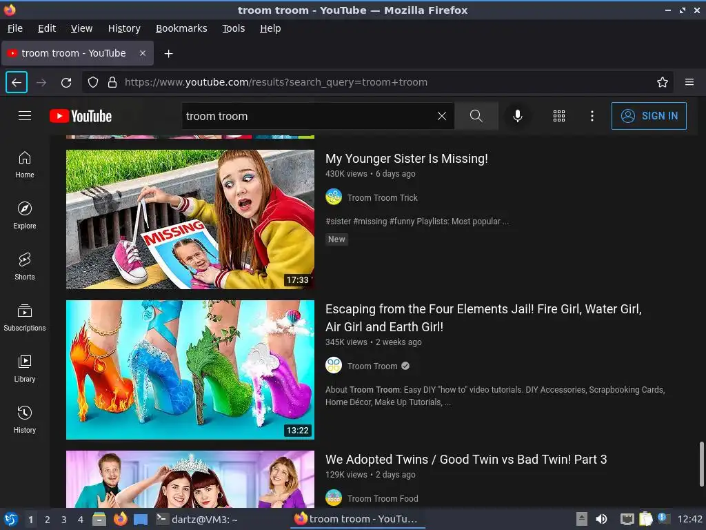Open the YouTube apps grid
706x530 pixels.
(x=558, y=116)
